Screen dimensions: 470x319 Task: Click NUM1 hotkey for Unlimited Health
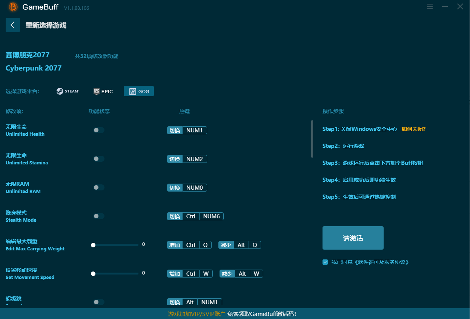tap(195, 130)
